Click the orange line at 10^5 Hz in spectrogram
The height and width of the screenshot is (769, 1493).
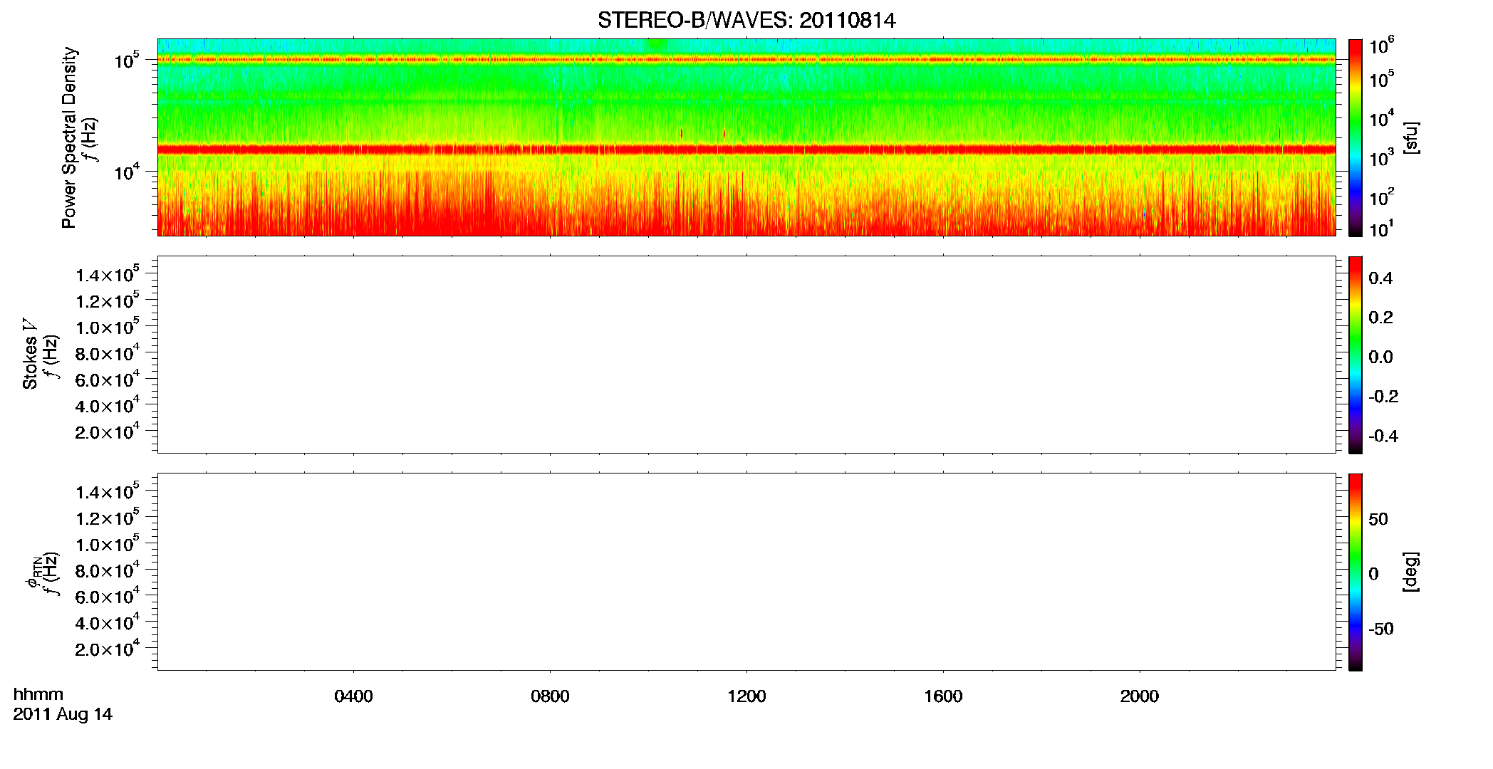(x=746, y=61)
